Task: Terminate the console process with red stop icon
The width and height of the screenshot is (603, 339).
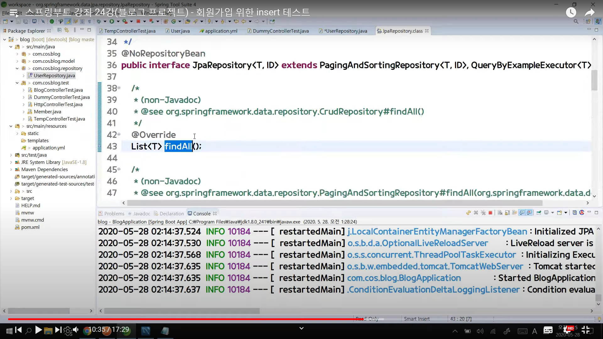Action: point(490,213)
